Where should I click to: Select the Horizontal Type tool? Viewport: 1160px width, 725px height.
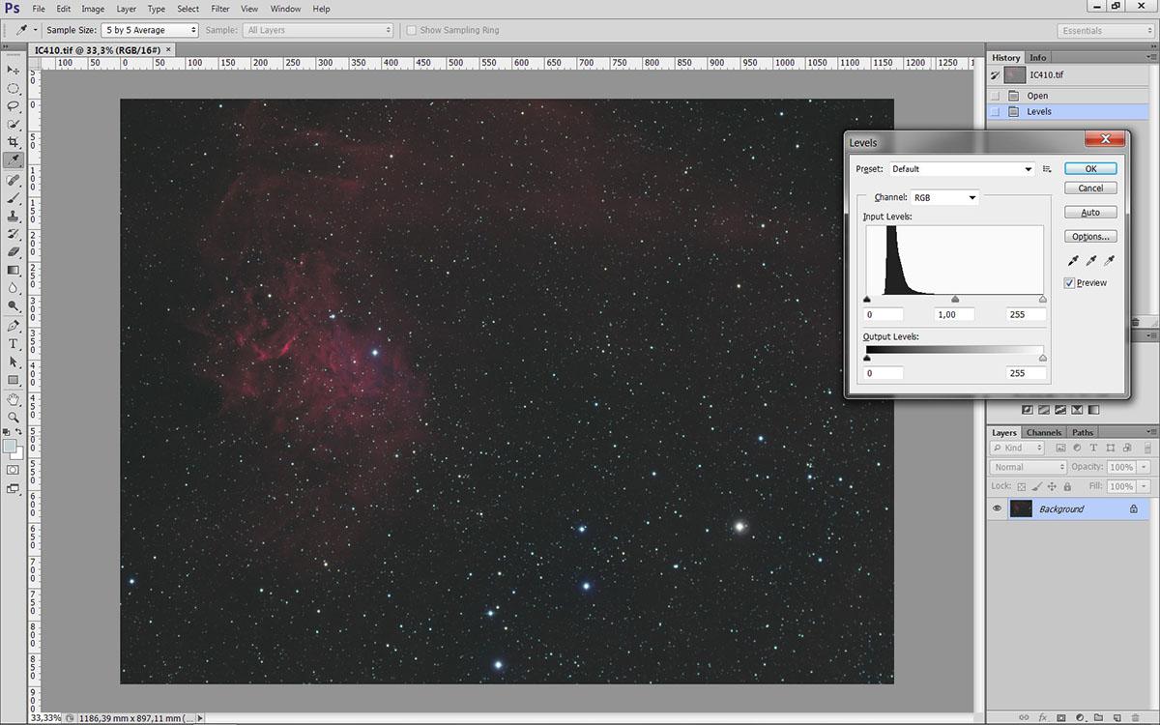point(14,343)
